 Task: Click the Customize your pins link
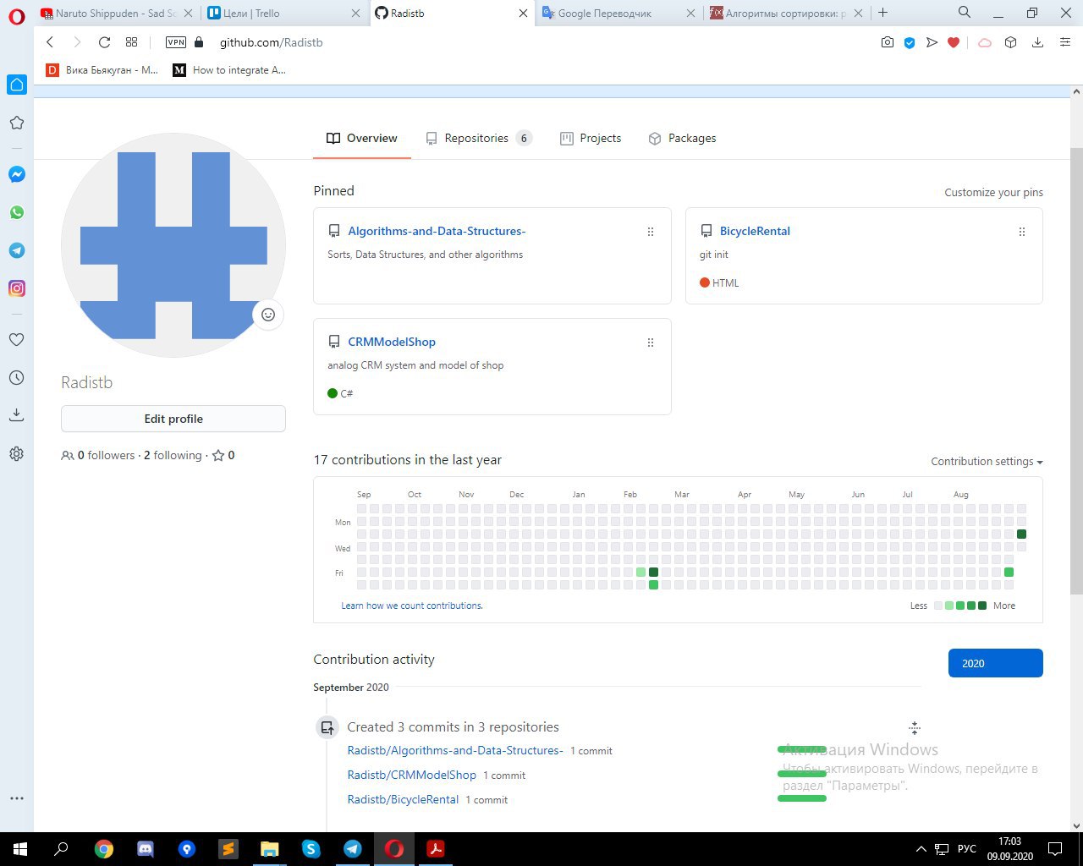tap(993, 193)
